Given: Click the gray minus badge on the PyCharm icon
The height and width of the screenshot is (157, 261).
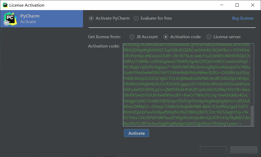Looking at the screenshot, I should point(6,23).
